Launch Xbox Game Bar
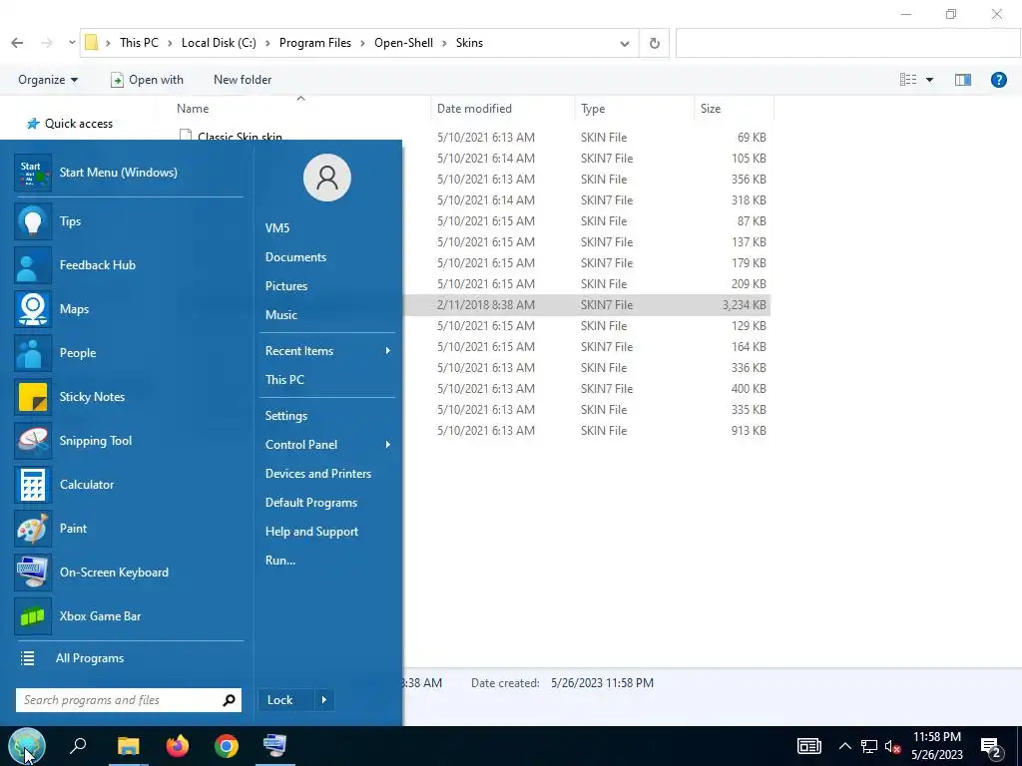 click(x=129, y=616)
